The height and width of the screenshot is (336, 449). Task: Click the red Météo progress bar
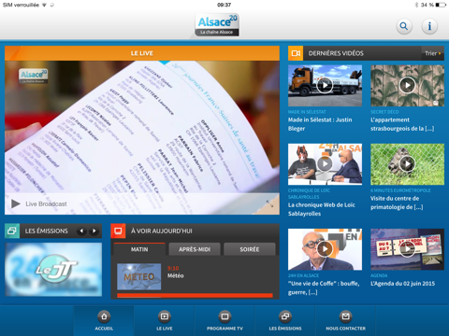click(195, 296)
